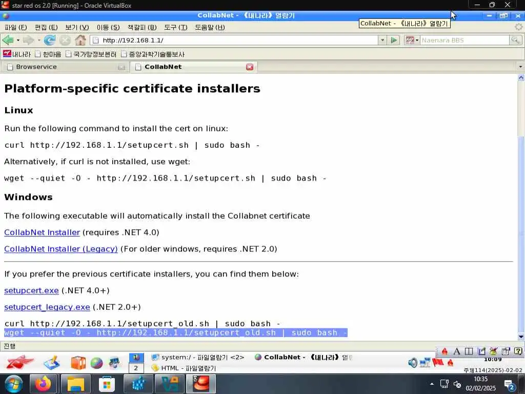
Task: Open the 이동 (S) menu
Action: (108, 28)
